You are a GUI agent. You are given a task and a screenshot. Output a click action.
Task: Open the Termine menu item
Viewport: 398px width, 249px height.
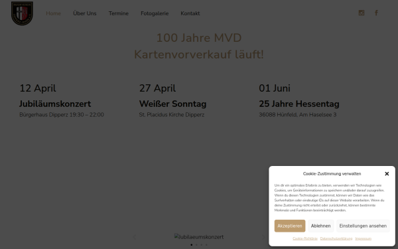119,13
